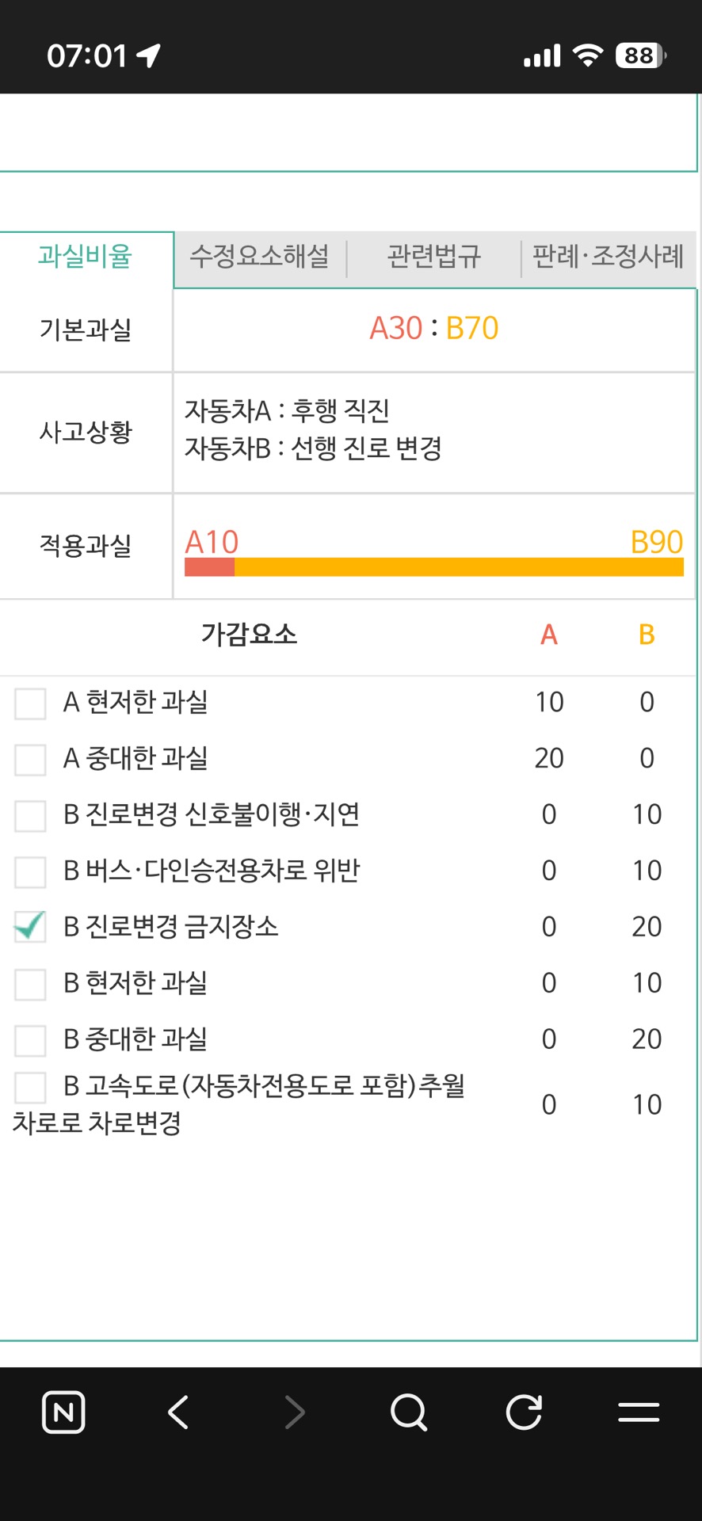
Task: Tap the battery indicator in status bar
Action: [640, 55]
